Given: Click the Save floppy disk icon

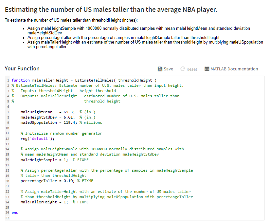Looking at the screenshot, I should pos(160,69).
